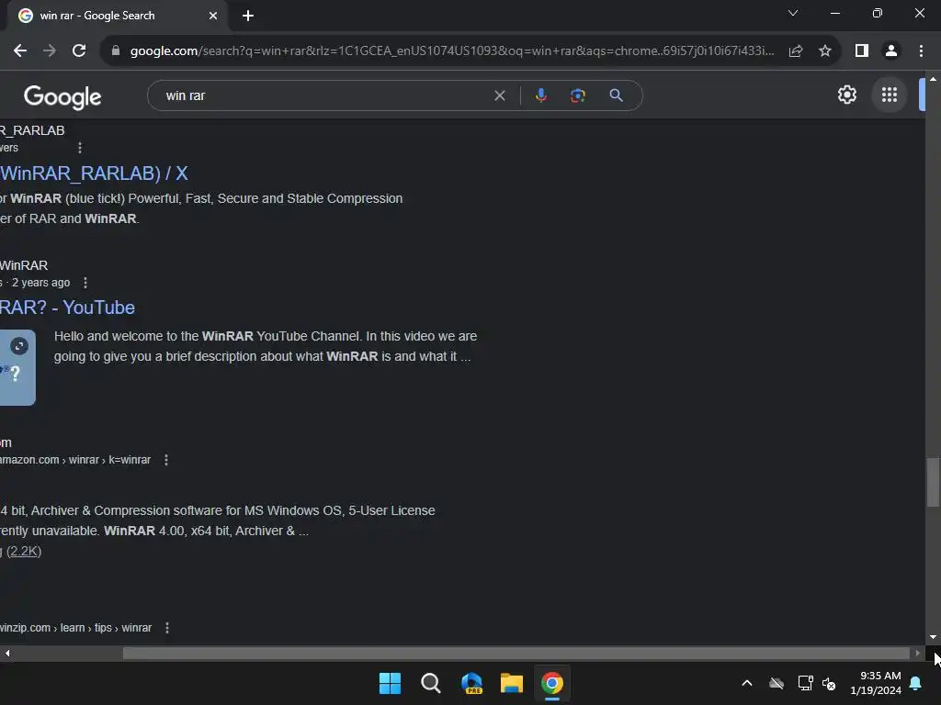
Task: Open the Windows Start menu
Action: [x=390, y=683]
